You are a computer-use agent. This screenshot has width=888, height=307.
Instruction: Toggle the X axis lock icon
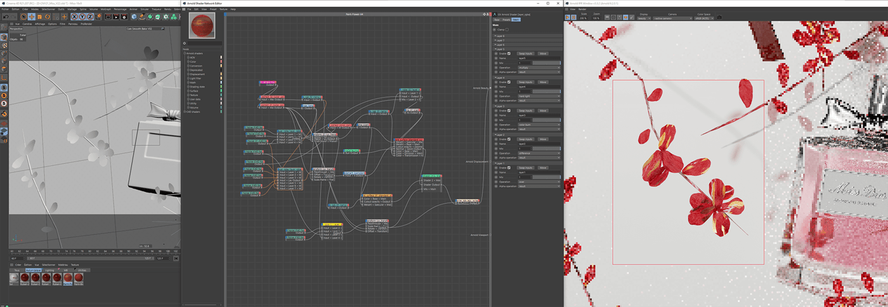point(73,17)
